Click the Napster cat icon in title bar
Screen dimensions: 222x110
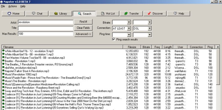click(1, 2)
